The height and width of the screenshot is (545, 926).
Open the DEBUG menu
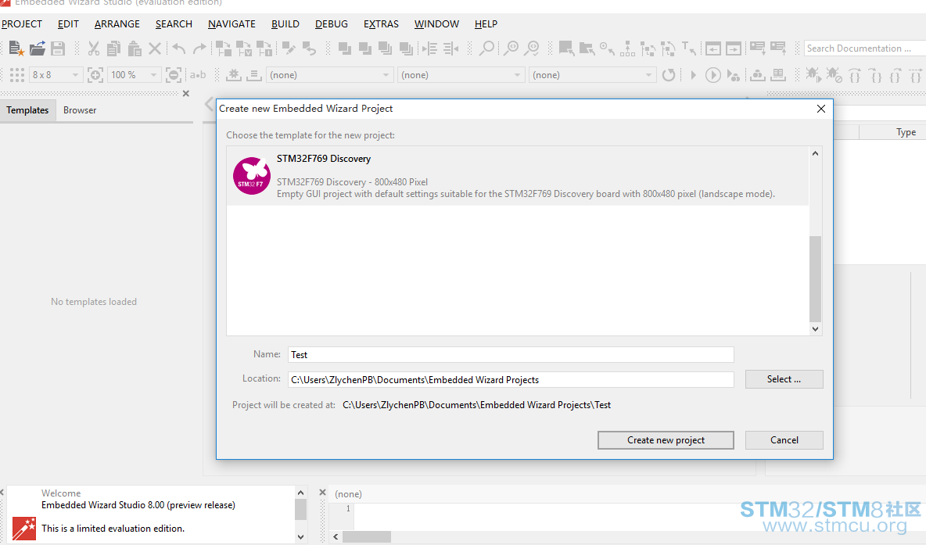tap(332, 24)
